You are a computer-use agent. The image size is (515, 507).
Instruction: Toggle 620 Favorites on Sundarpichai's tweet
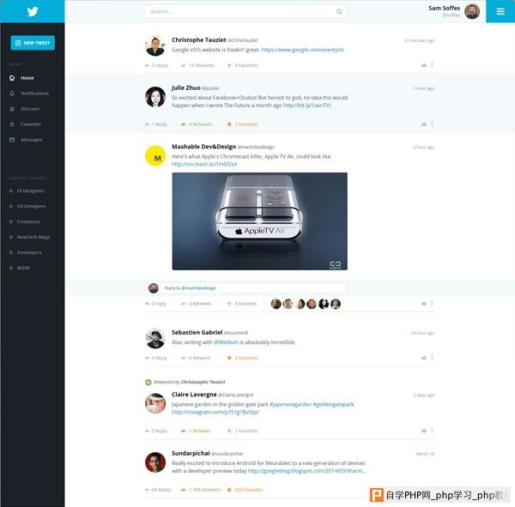point(245,490)
